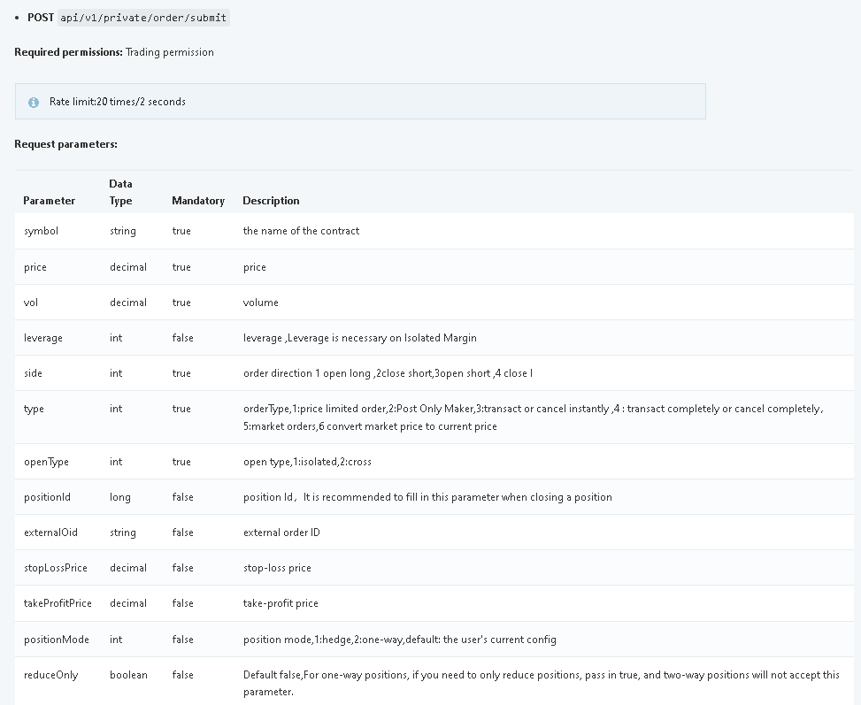Click the order direction description for side
Screen dimensions: 861x705
388,373
